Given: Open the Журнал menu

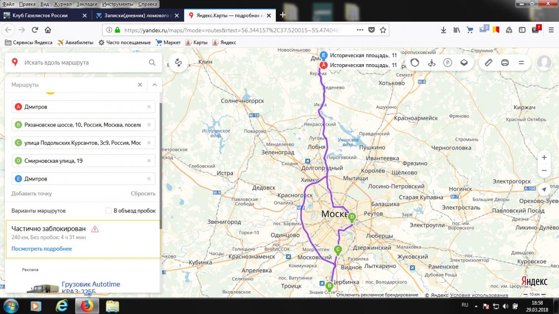Looking at the screenshot, I should (63, 3).
